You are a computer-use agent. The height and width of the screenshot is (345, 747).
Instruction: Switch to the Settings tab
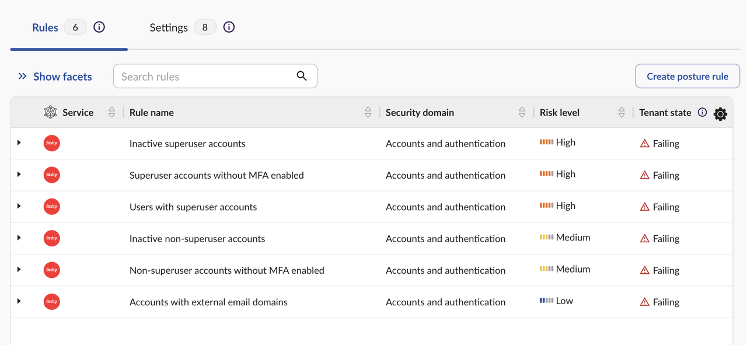[169, 27]
